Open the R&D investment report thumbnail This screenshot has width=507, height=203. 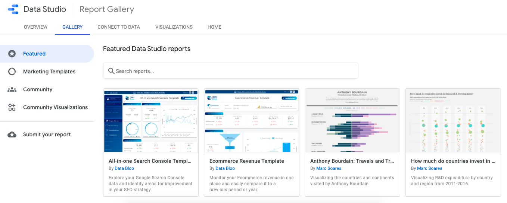pyautogui.click(x=453, y=120)
